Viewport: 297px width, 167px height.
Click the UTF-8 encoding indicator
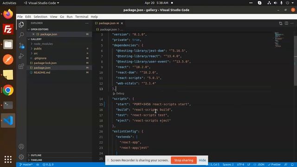tap(240, 165)
